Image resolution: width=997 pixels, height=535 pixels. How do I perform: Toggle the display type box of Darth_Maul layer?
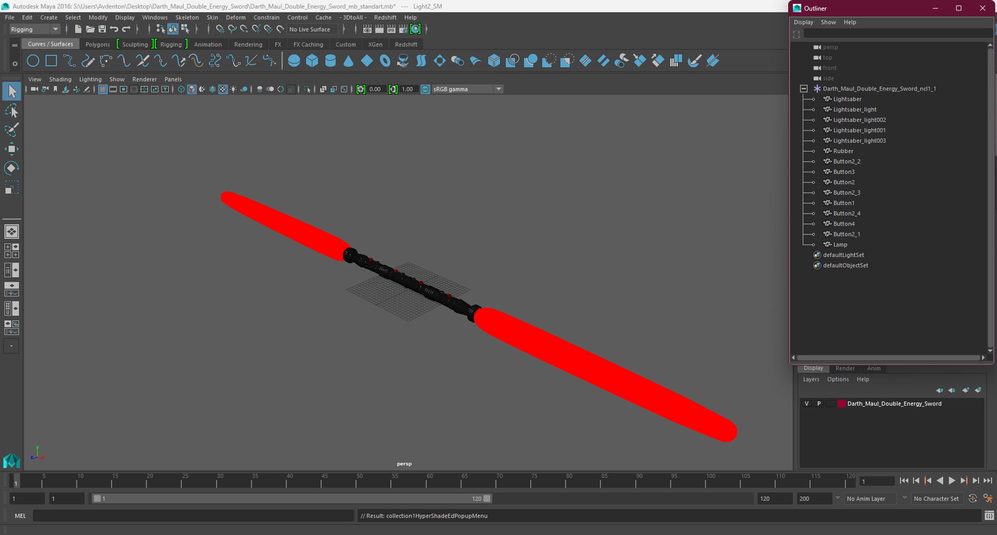(x=831, y=404)
